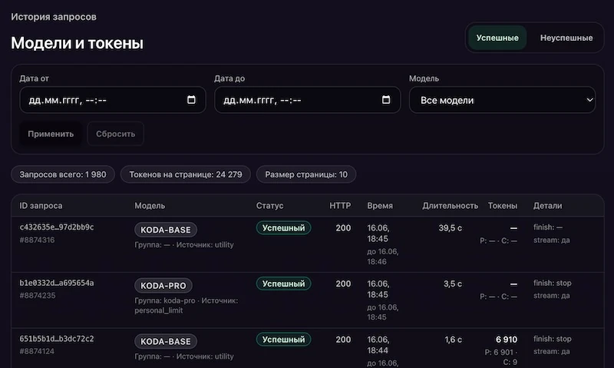Click the 'Сбросить' button
Screen dimensions: 614x368
(x=116, y=134)
